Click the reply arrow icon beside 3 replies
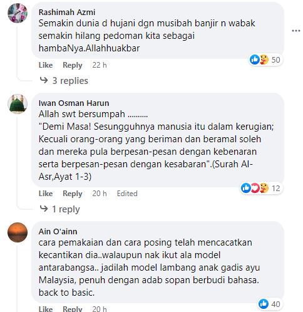Viewport: 303px width, 312px height. (44, 80)
